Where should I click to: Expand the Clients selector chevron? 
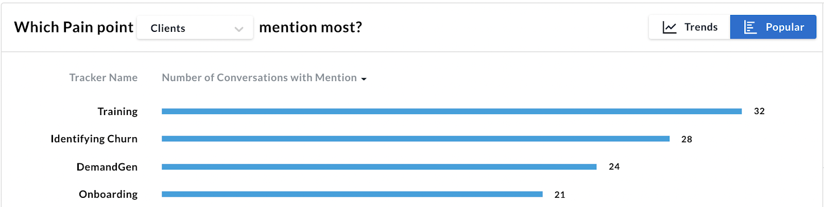(x=238, y=29)
